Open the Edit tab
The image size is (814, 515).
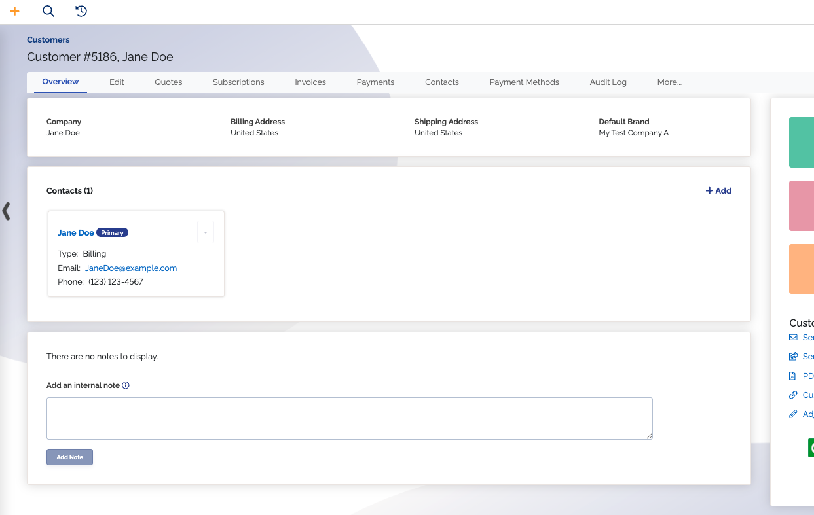(x=117, y=82)
